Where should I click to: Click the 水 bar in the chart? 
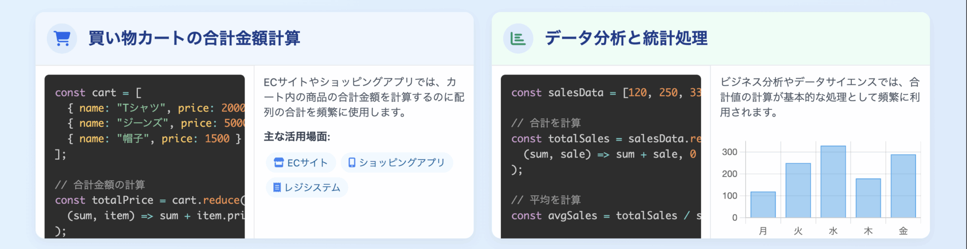click(833, 182)
